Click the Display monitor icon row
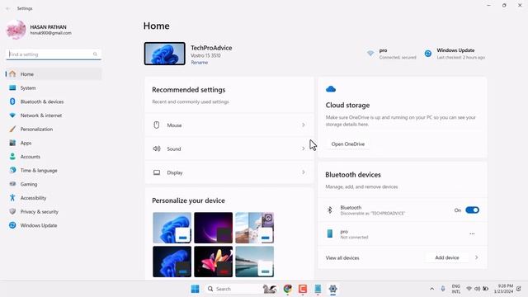Screen dimensions: 528x297 point(157,172)
